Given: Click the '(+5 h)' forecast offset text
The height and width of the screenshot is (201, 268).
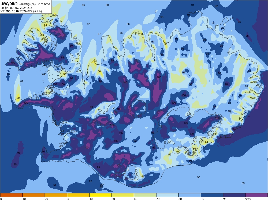Looking at the screenshot, I should [x=38, y=11].
